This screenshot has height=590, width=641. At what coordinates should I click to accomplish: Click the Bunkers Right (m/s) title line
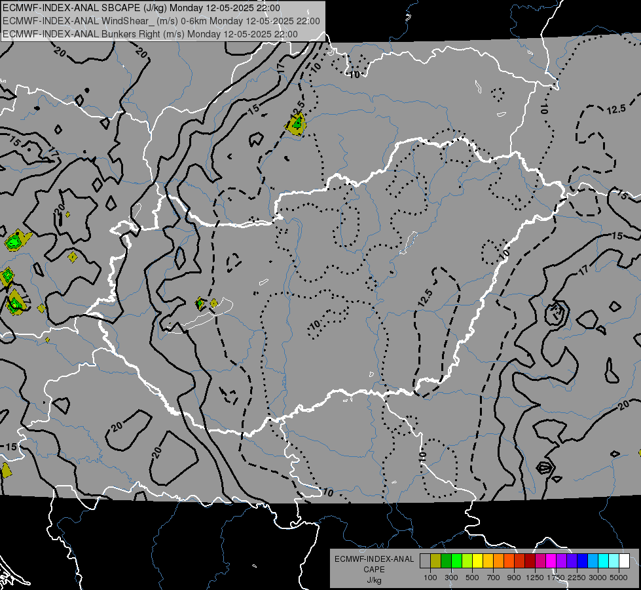tap(150, 34)
